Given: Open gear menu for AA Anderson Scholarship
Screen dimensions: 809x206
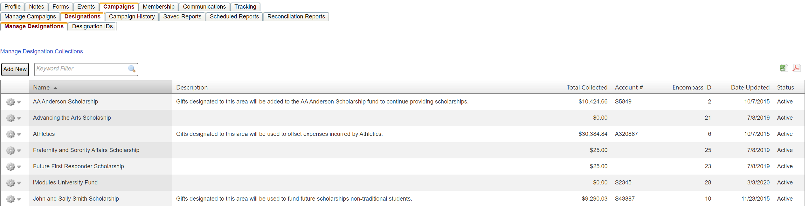Looking at the screenshot, I should click(x=11, y=102).
